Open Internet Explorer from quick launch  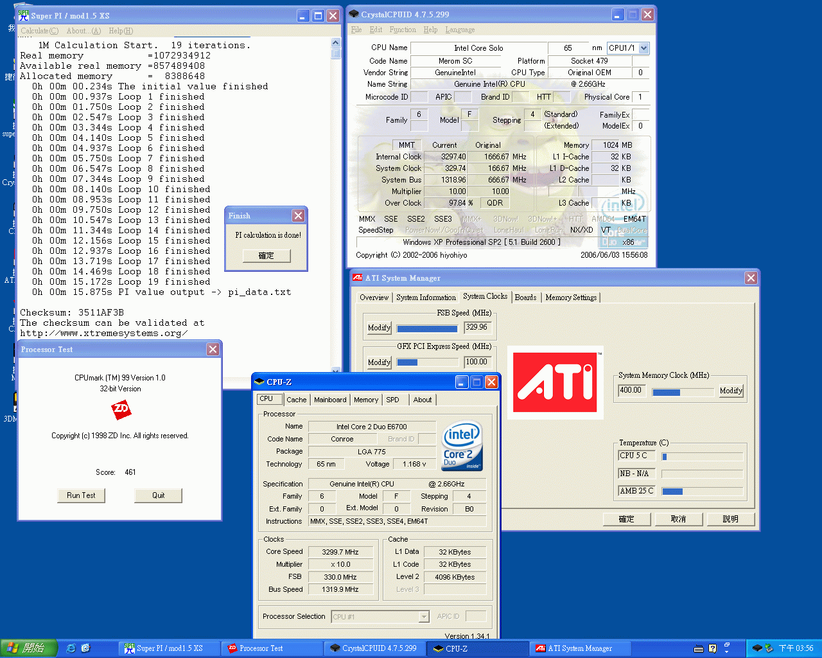tap(71, 648)
